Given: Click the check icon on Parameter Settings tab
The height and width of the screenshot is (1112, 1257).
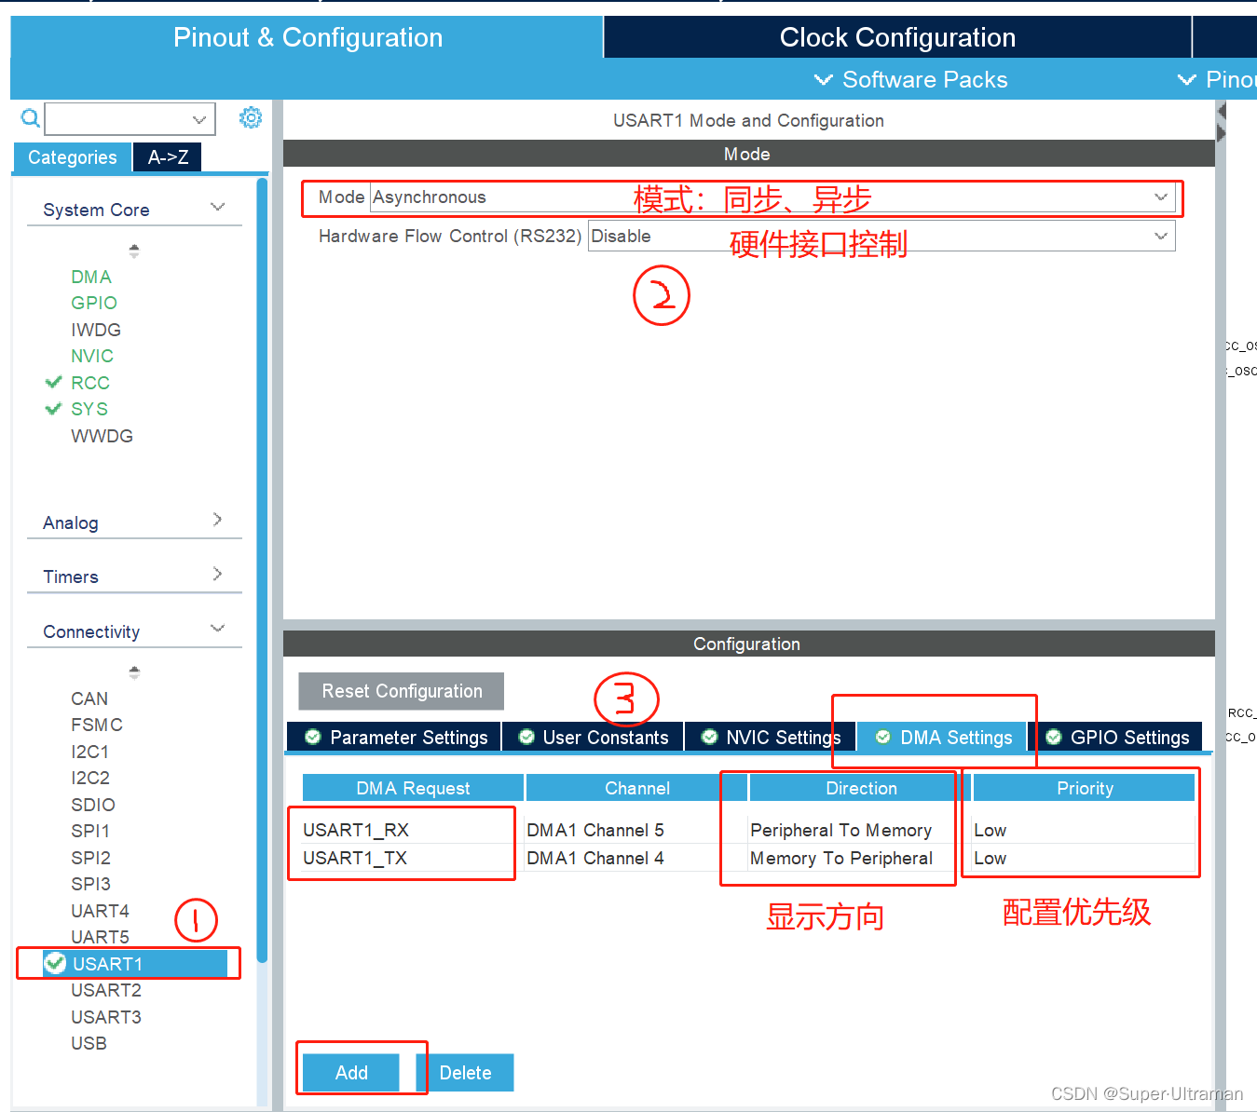Looking at the screenshot, I should [311, 737].
